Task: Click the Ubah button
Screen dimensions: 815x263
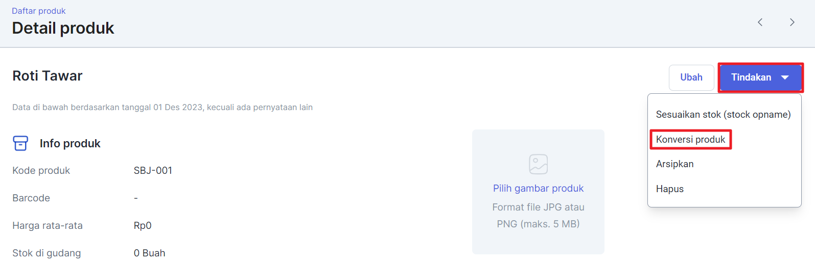Action: click(691, 77)
